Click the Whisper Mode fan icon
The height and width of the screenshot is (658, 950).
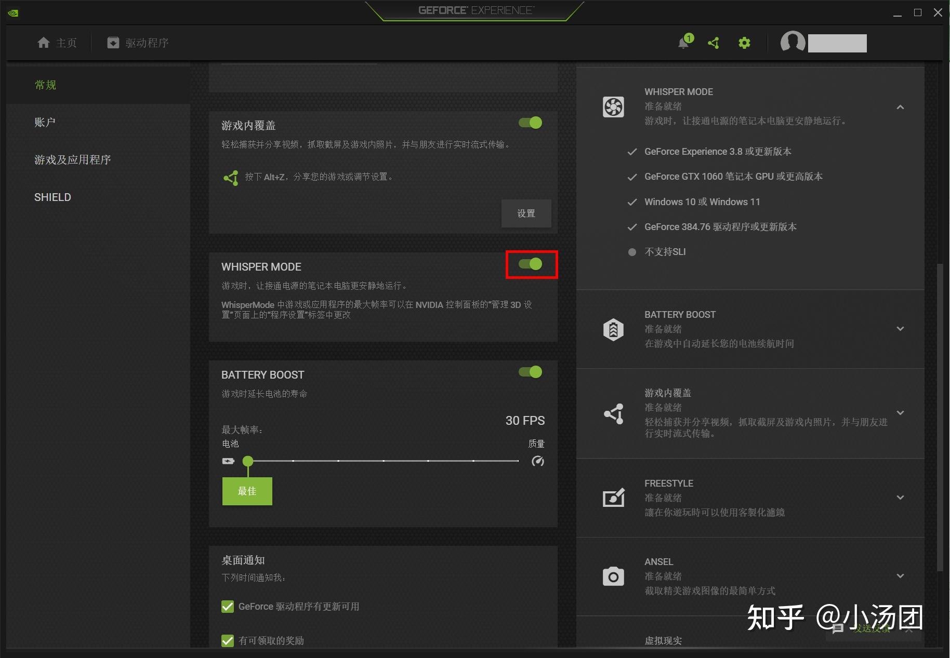(x=613, y=106)
